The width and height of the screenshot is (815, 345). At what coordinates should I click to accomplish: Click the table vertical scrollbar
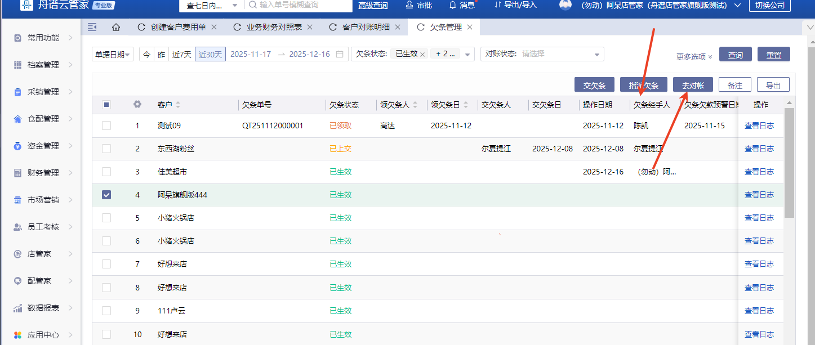(789, 163)
